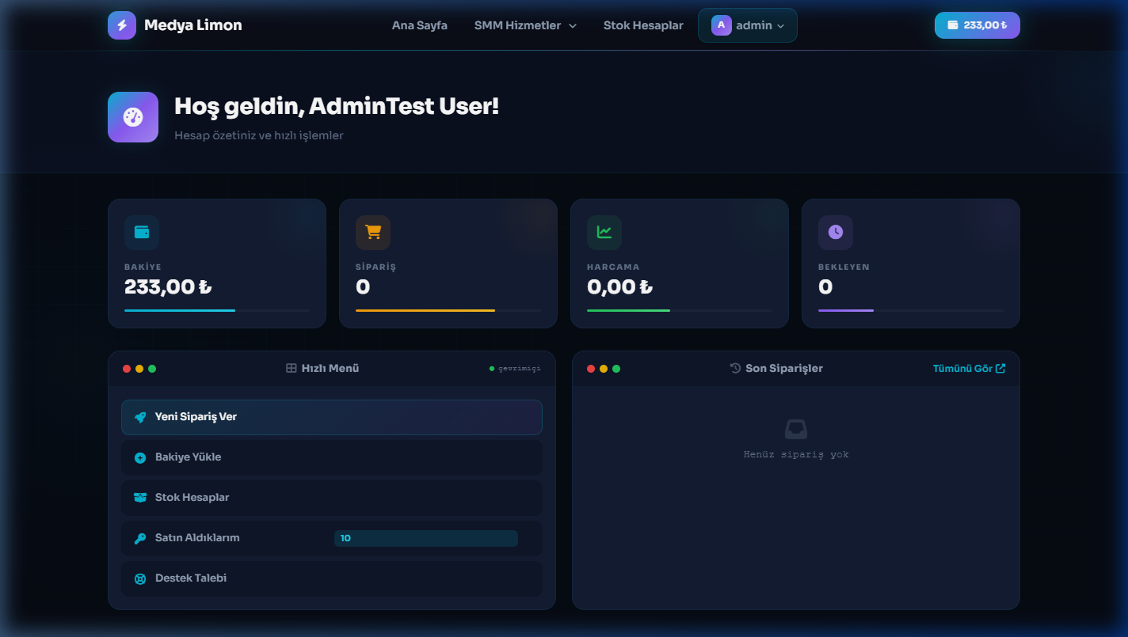The image size is (1128, 637).
Task: Click the chart icon in Harcama card
Action: click(x=604, y=232)
